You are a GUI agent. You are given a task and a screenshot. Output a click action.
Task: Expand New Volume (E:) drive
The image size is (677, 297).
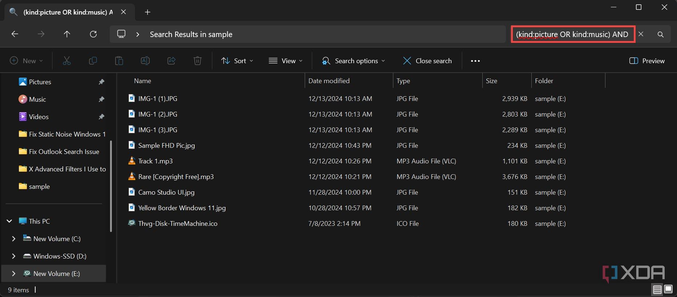pyautogui.click(x=14, y=273)
